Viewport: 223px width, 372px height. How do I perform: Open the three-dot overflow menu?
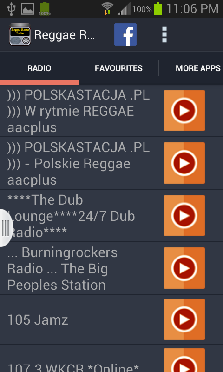pyautogui.click(x=164, y=34)
